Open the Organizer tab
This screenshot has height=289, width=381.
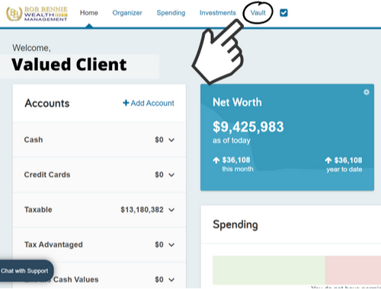pyautogui.click(x=127, y=13)
